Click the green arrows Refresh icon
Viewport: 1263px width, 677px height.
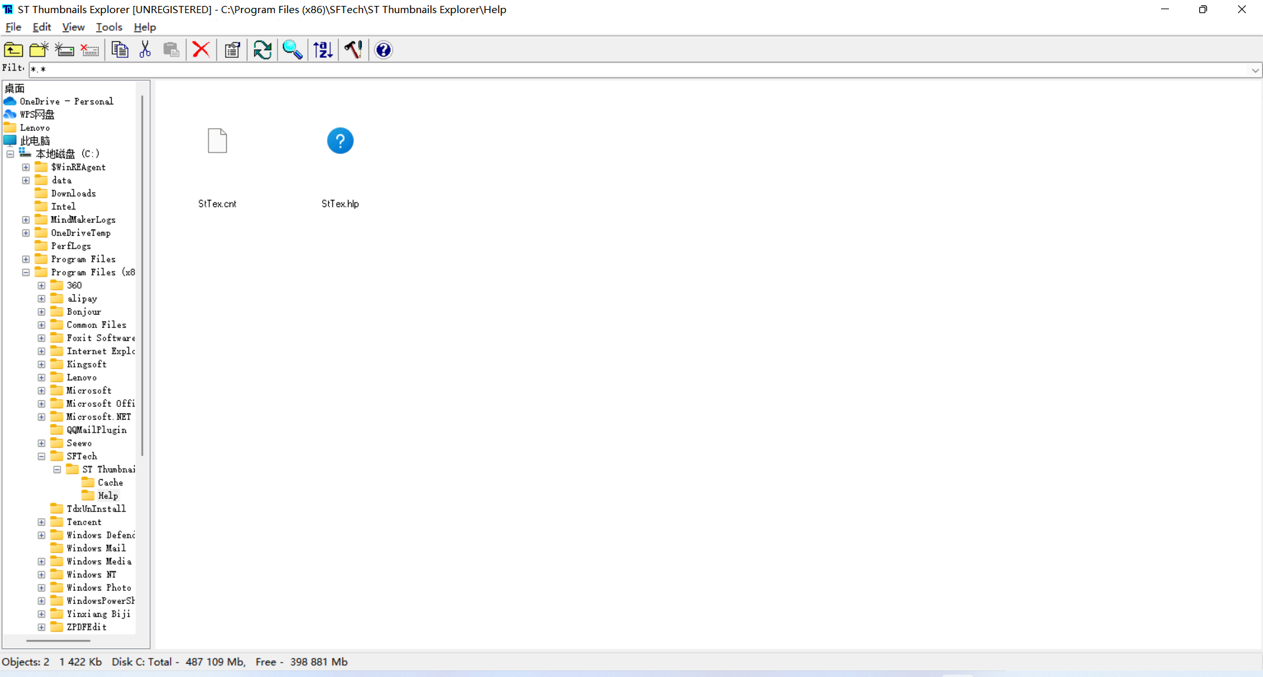coord(262,50)
